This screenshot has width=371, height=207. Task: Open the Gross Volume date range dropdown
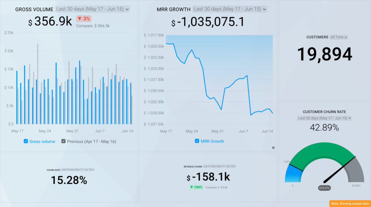point(92,9)
